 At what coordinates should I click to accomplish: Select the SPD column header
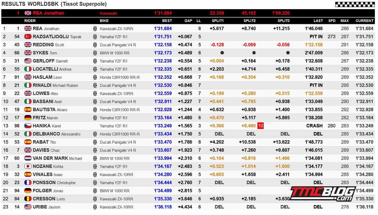coord(332,21)
